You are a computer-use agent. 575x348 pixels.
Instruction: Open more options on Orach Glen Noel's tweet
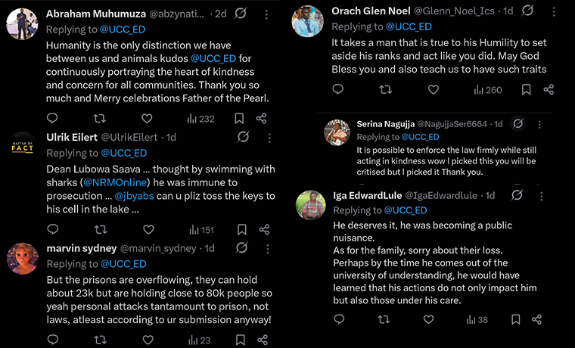tap(552, 11)
